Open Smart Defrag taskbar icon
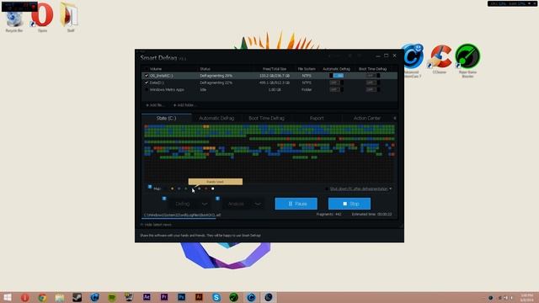 (269, 297)
